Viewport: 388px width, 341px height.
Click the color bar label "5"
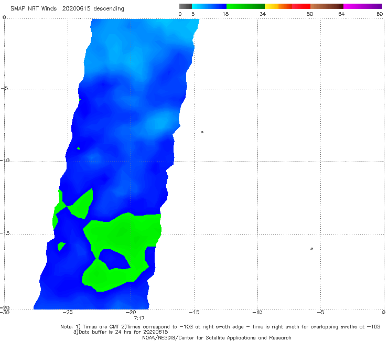[x=193, y=14]
